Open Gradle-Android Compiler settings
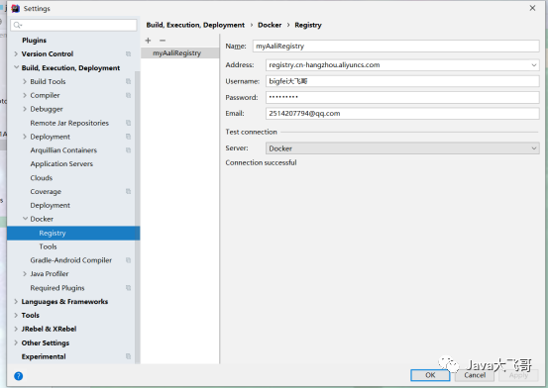This screenshot has width=549, height=389. tap(71, 260)
